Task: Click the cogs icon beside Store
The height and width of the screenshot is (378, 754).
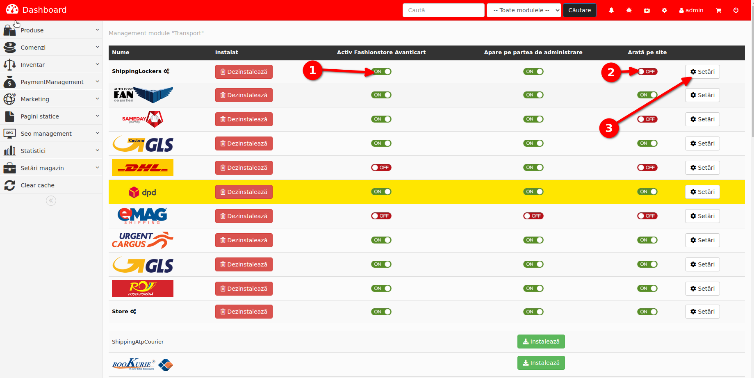Action: point(133,311)
